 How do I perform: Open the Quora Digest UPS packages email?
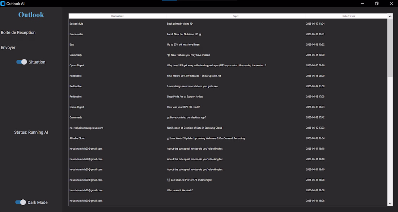[x=216, y=65]
